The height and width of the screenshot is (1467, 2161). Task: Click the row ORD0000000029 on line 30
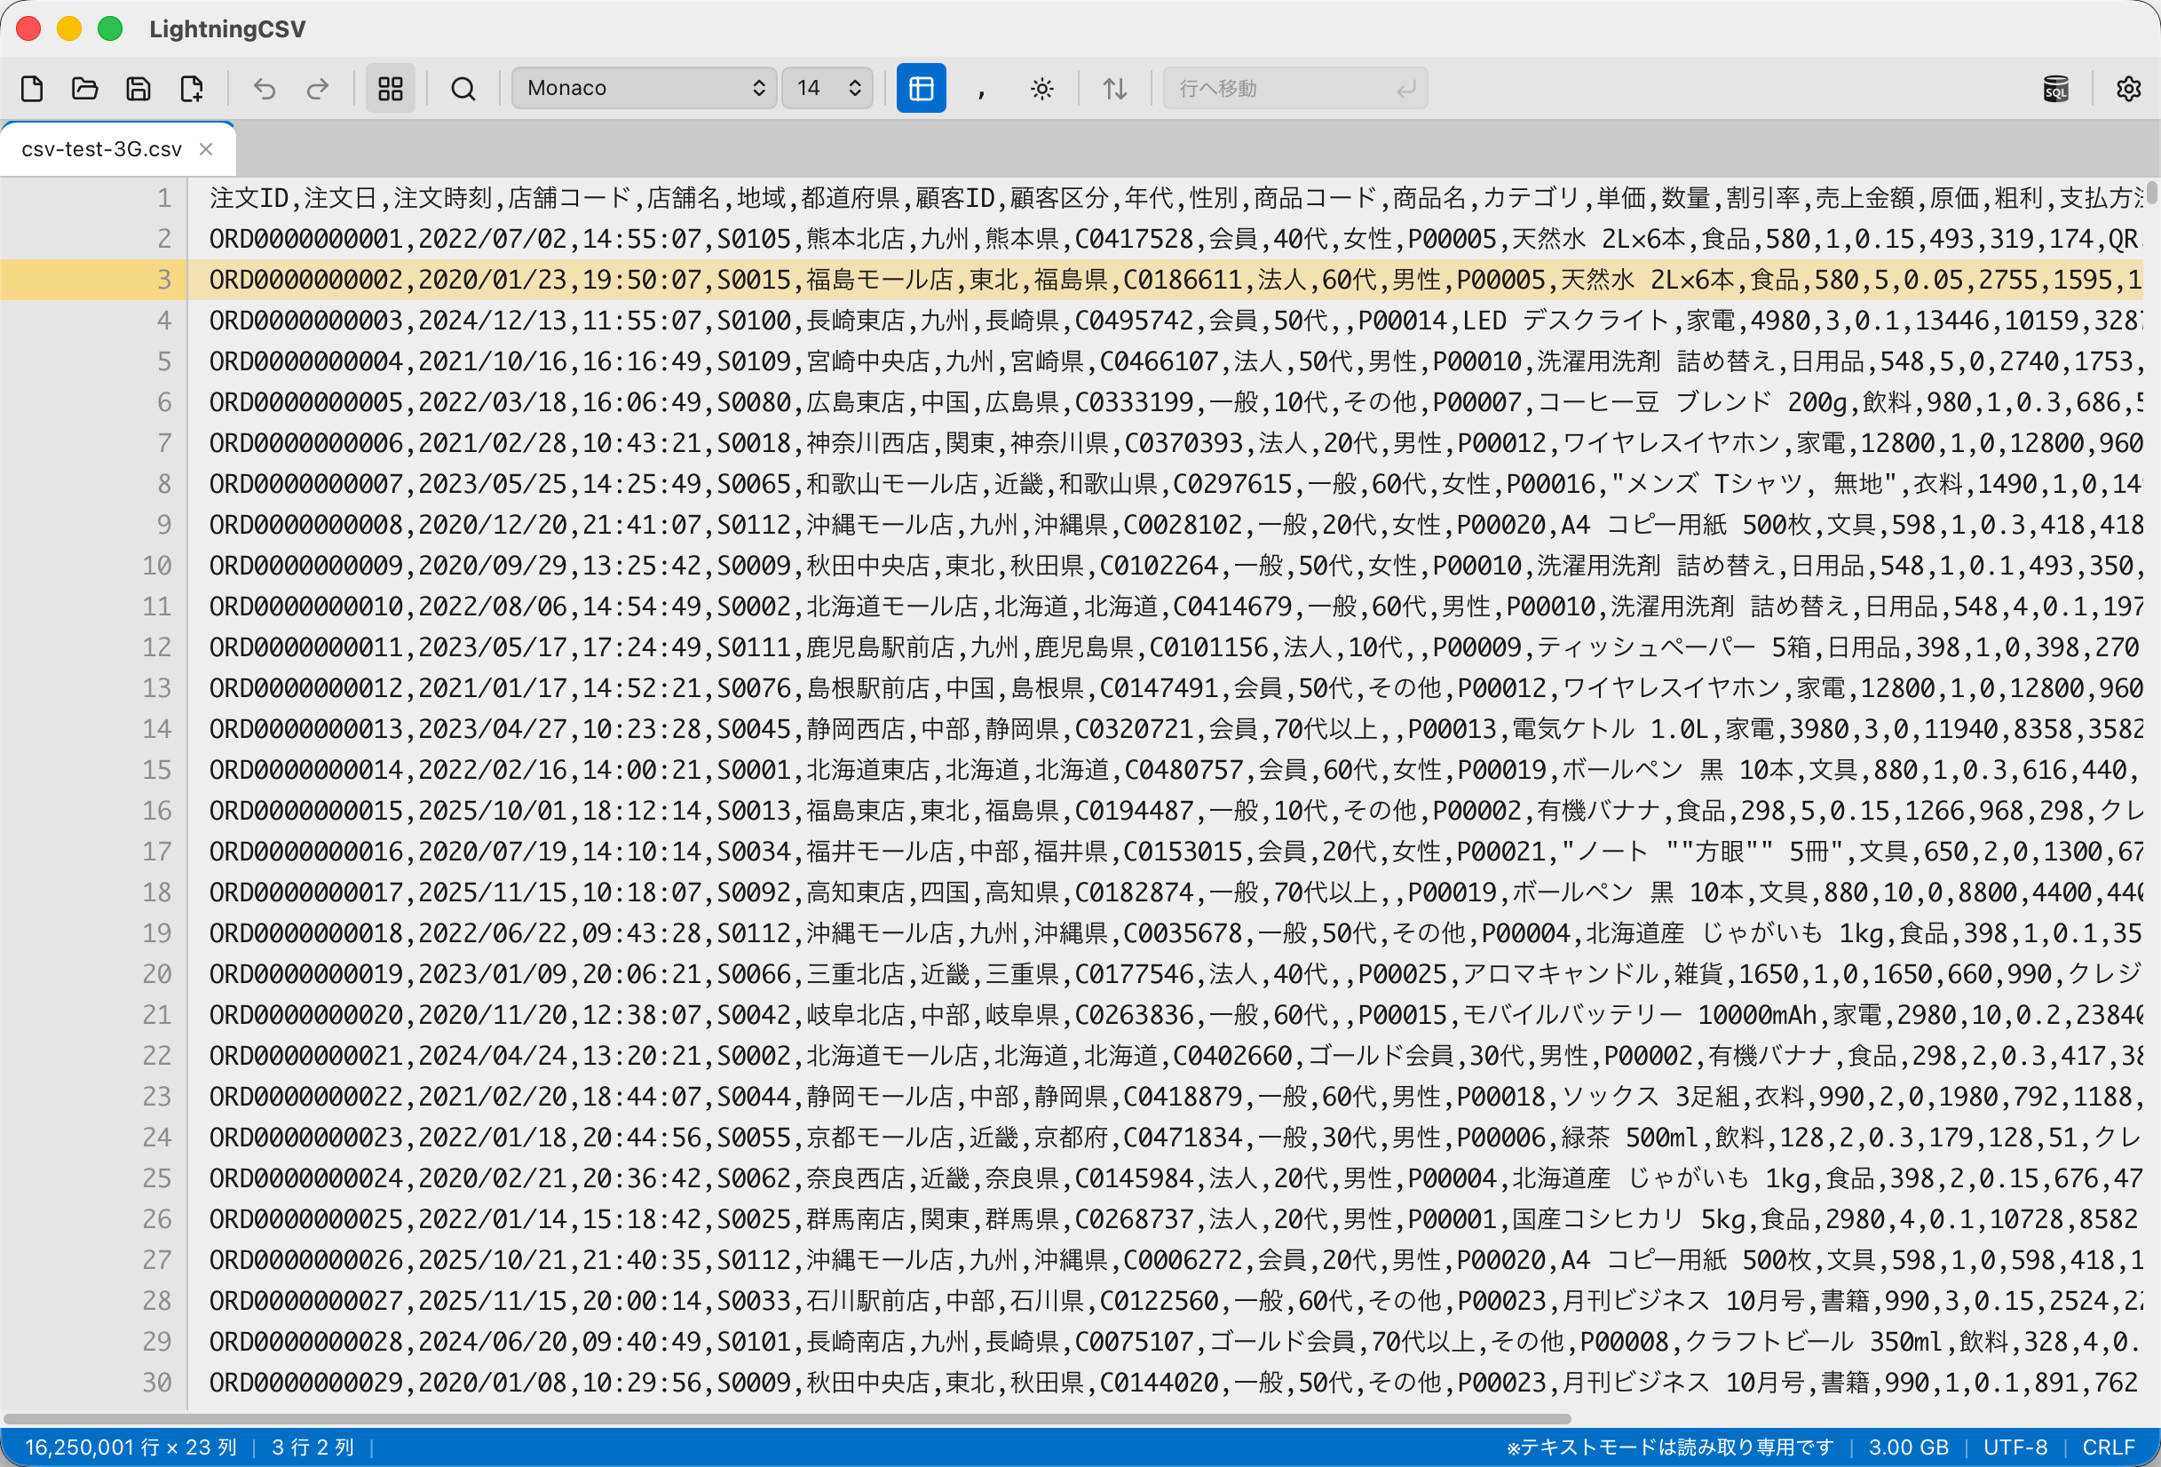[1174, 1383]
